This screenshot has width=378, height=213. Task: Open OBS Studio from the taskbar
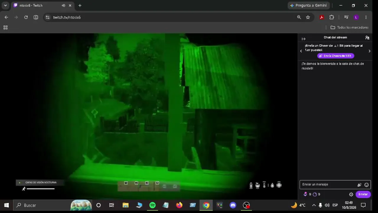tap(246, 205)
